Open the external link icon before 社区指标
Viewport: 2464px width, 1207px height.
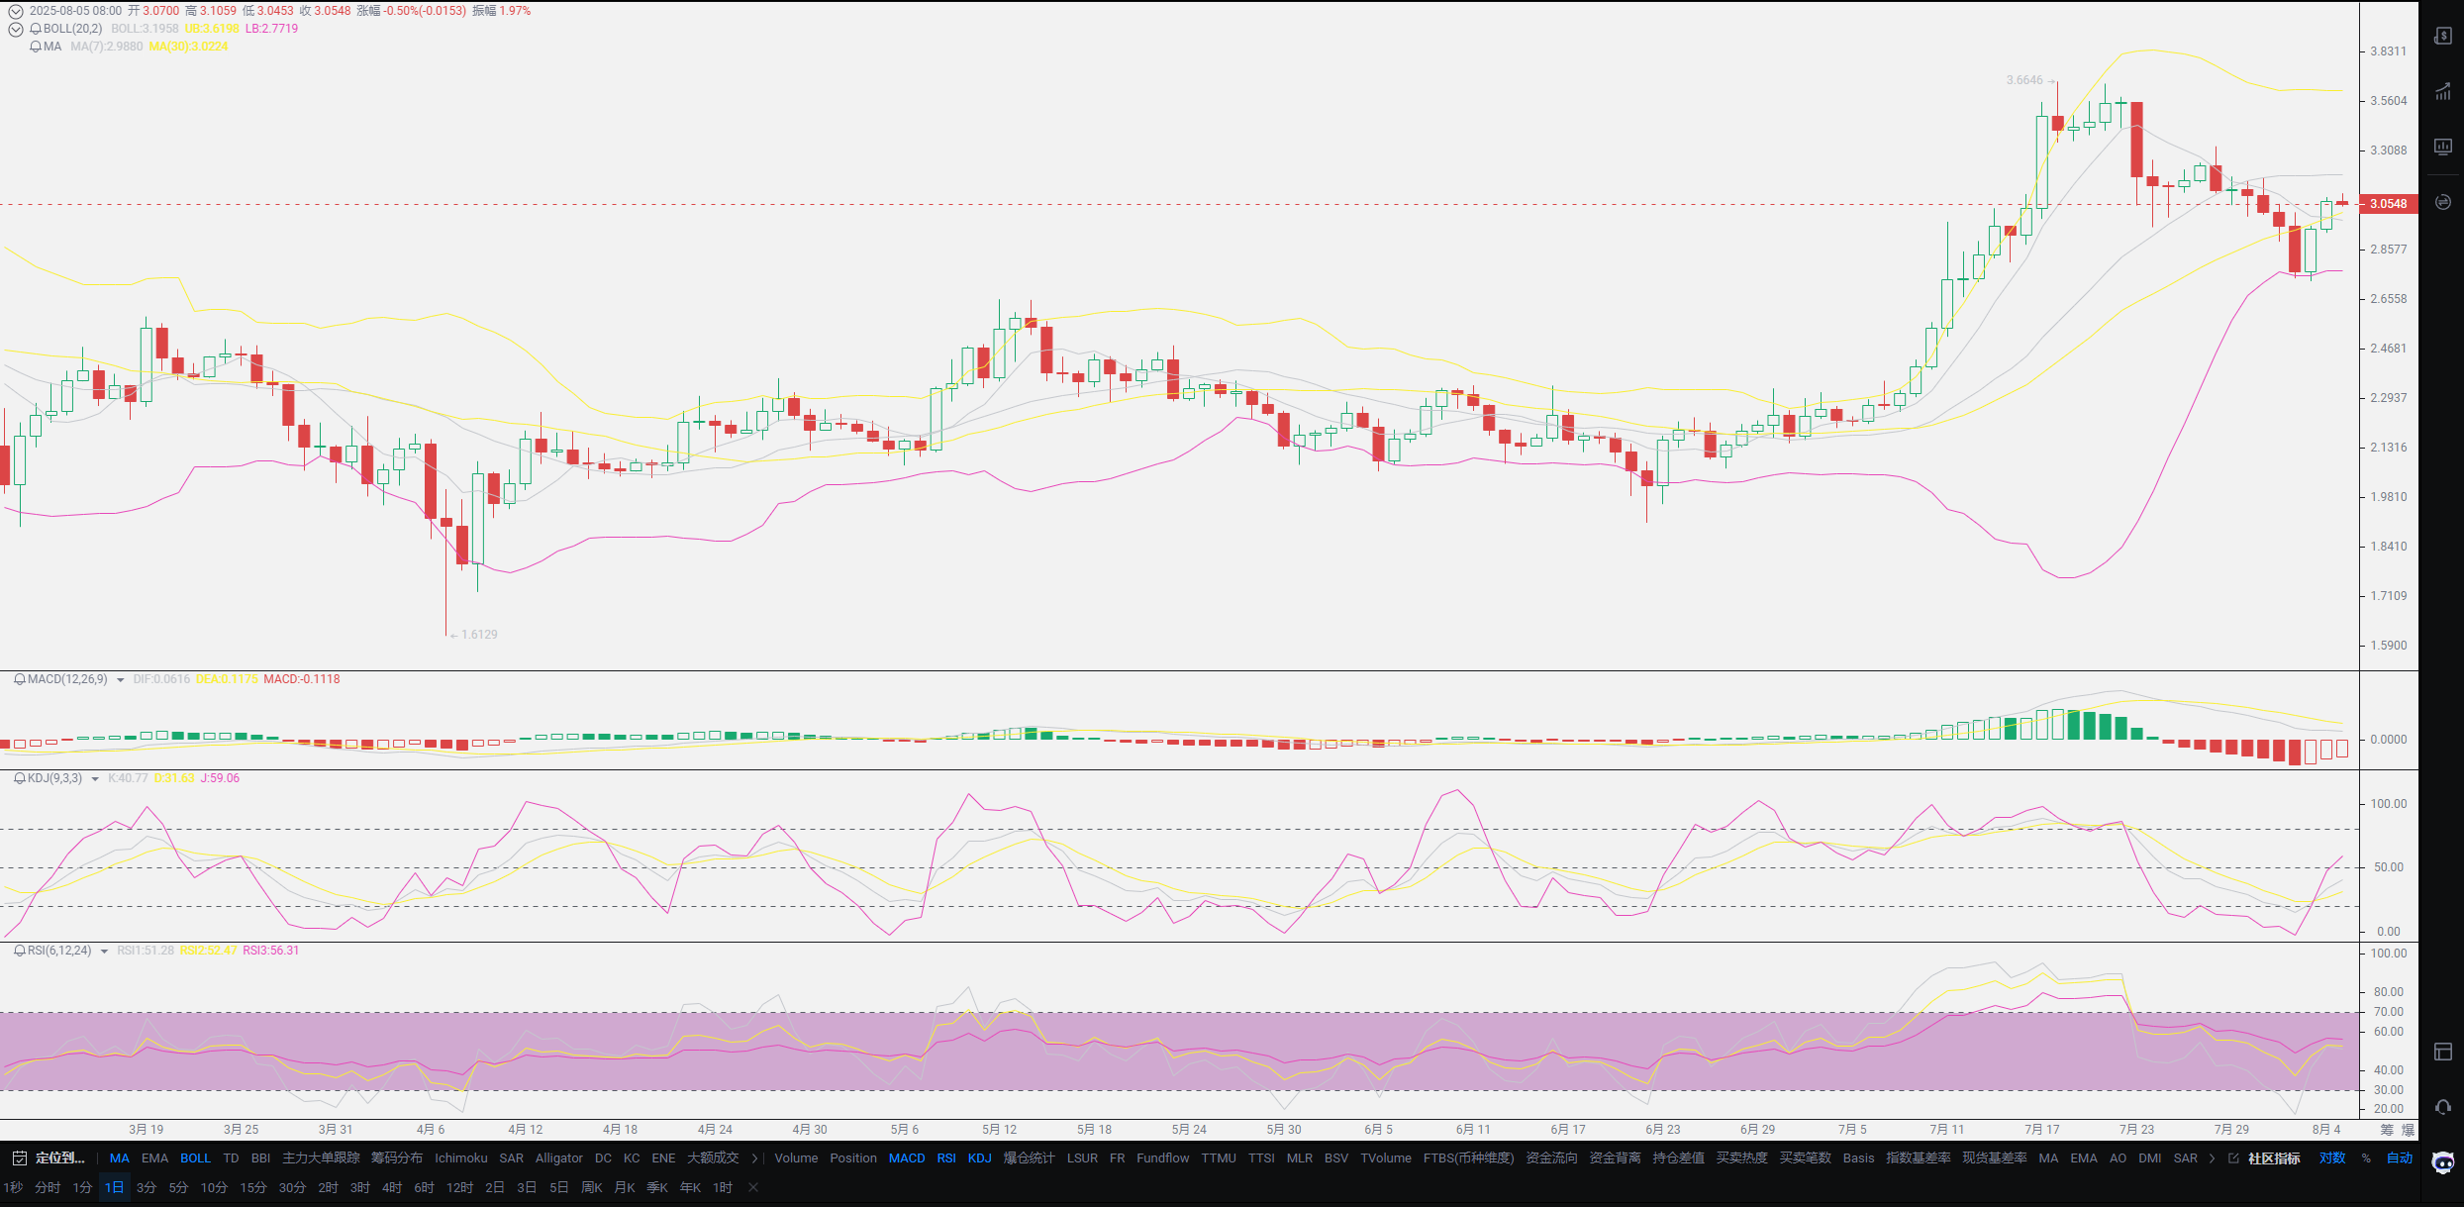(x=2233, y=1158)
